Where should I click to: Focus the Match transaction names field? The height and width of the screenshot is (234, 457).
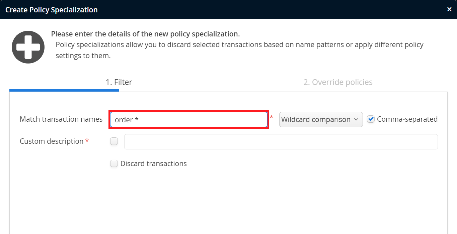189,120
